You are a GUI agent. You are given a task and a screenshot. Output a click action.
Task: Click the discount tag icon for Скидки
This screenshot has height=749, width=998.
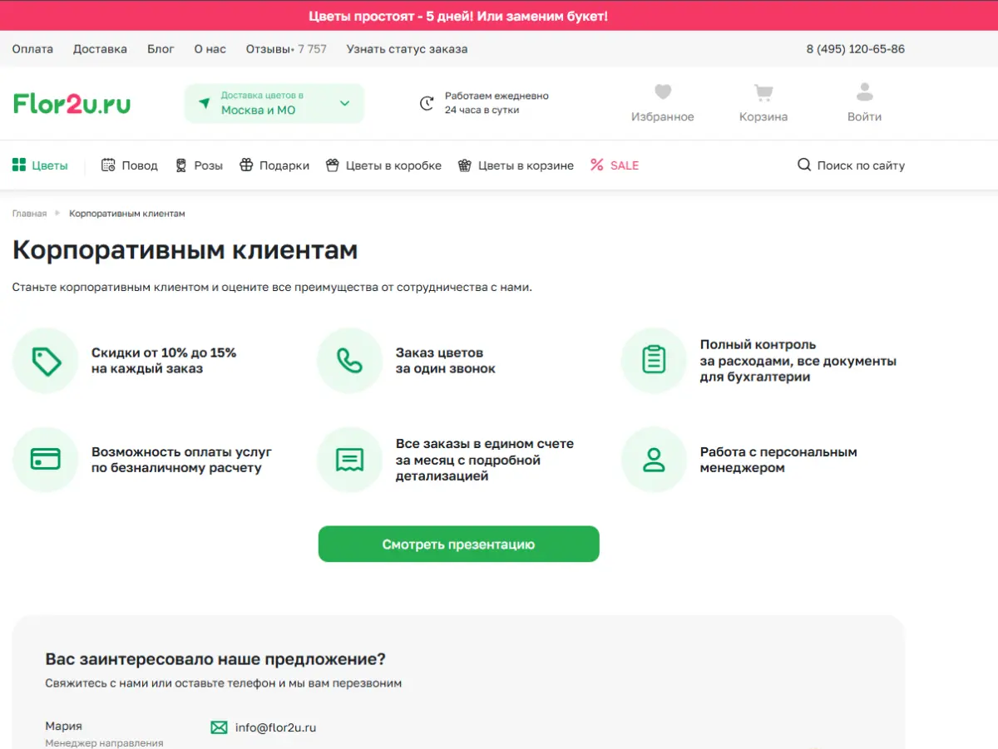click(46, 361)
